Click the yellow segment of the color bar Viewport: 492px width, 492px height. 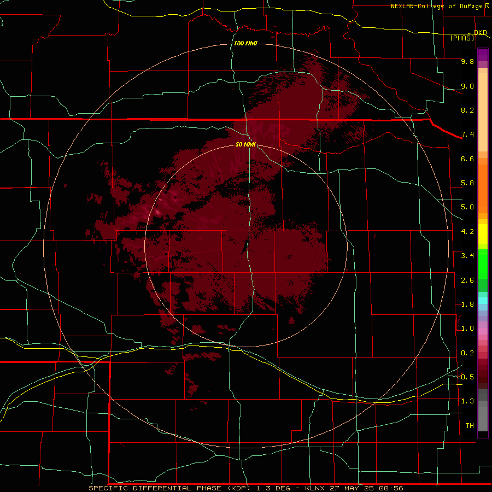point(483,234)
